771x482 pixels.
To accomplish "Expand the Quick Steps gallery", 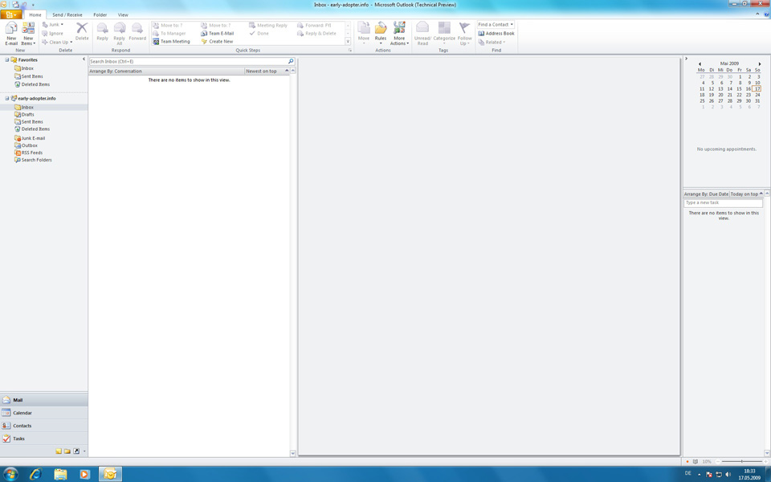I will point(348,42).
